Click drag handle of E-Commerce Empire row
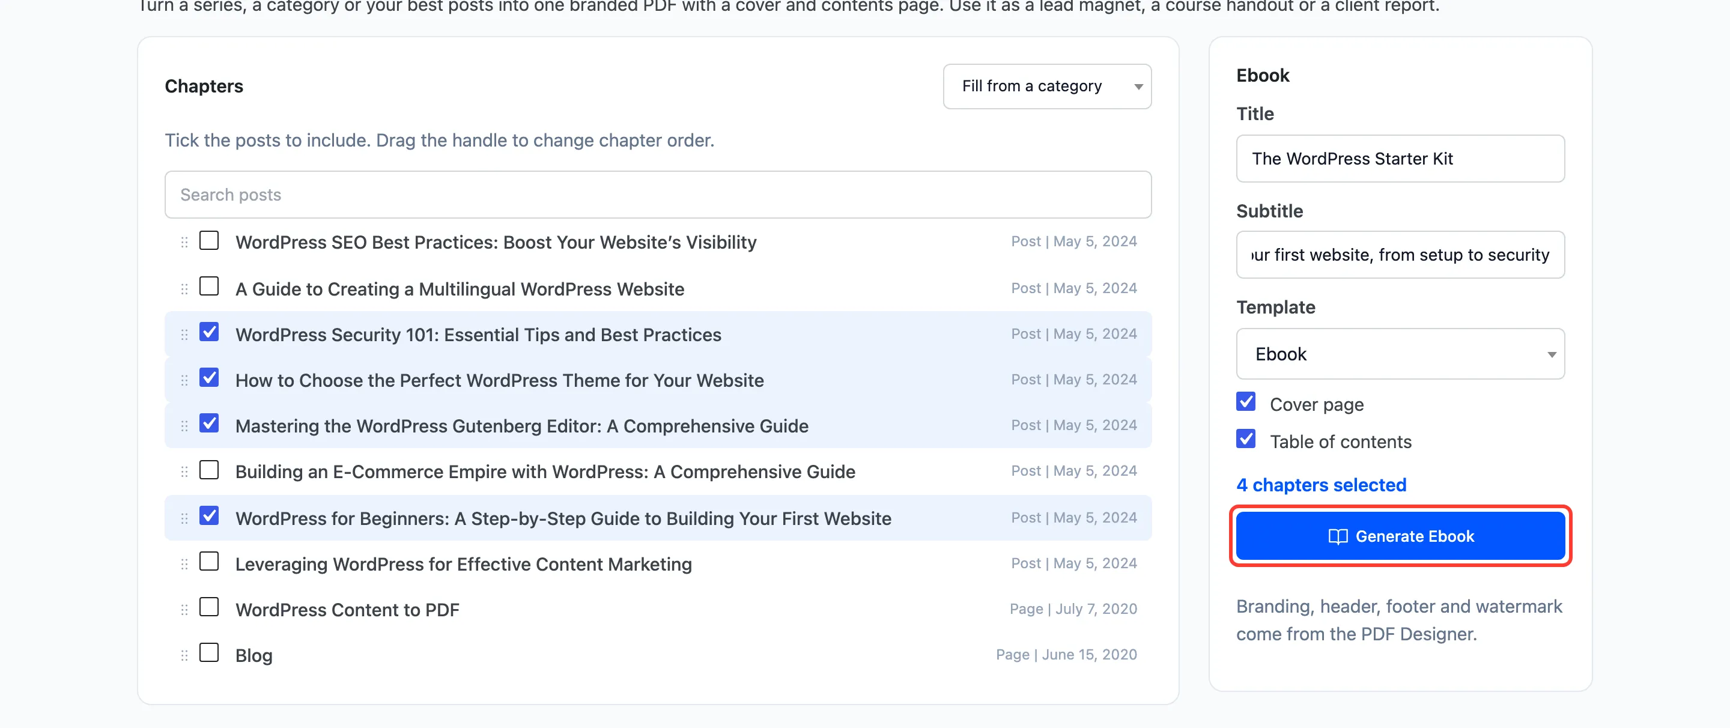The height and width of the screenshot is (728, 1730). tap(184, 472)
